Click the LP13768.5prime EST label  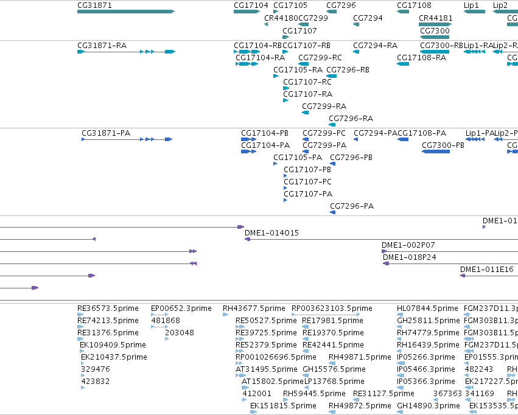click(334, 382)
